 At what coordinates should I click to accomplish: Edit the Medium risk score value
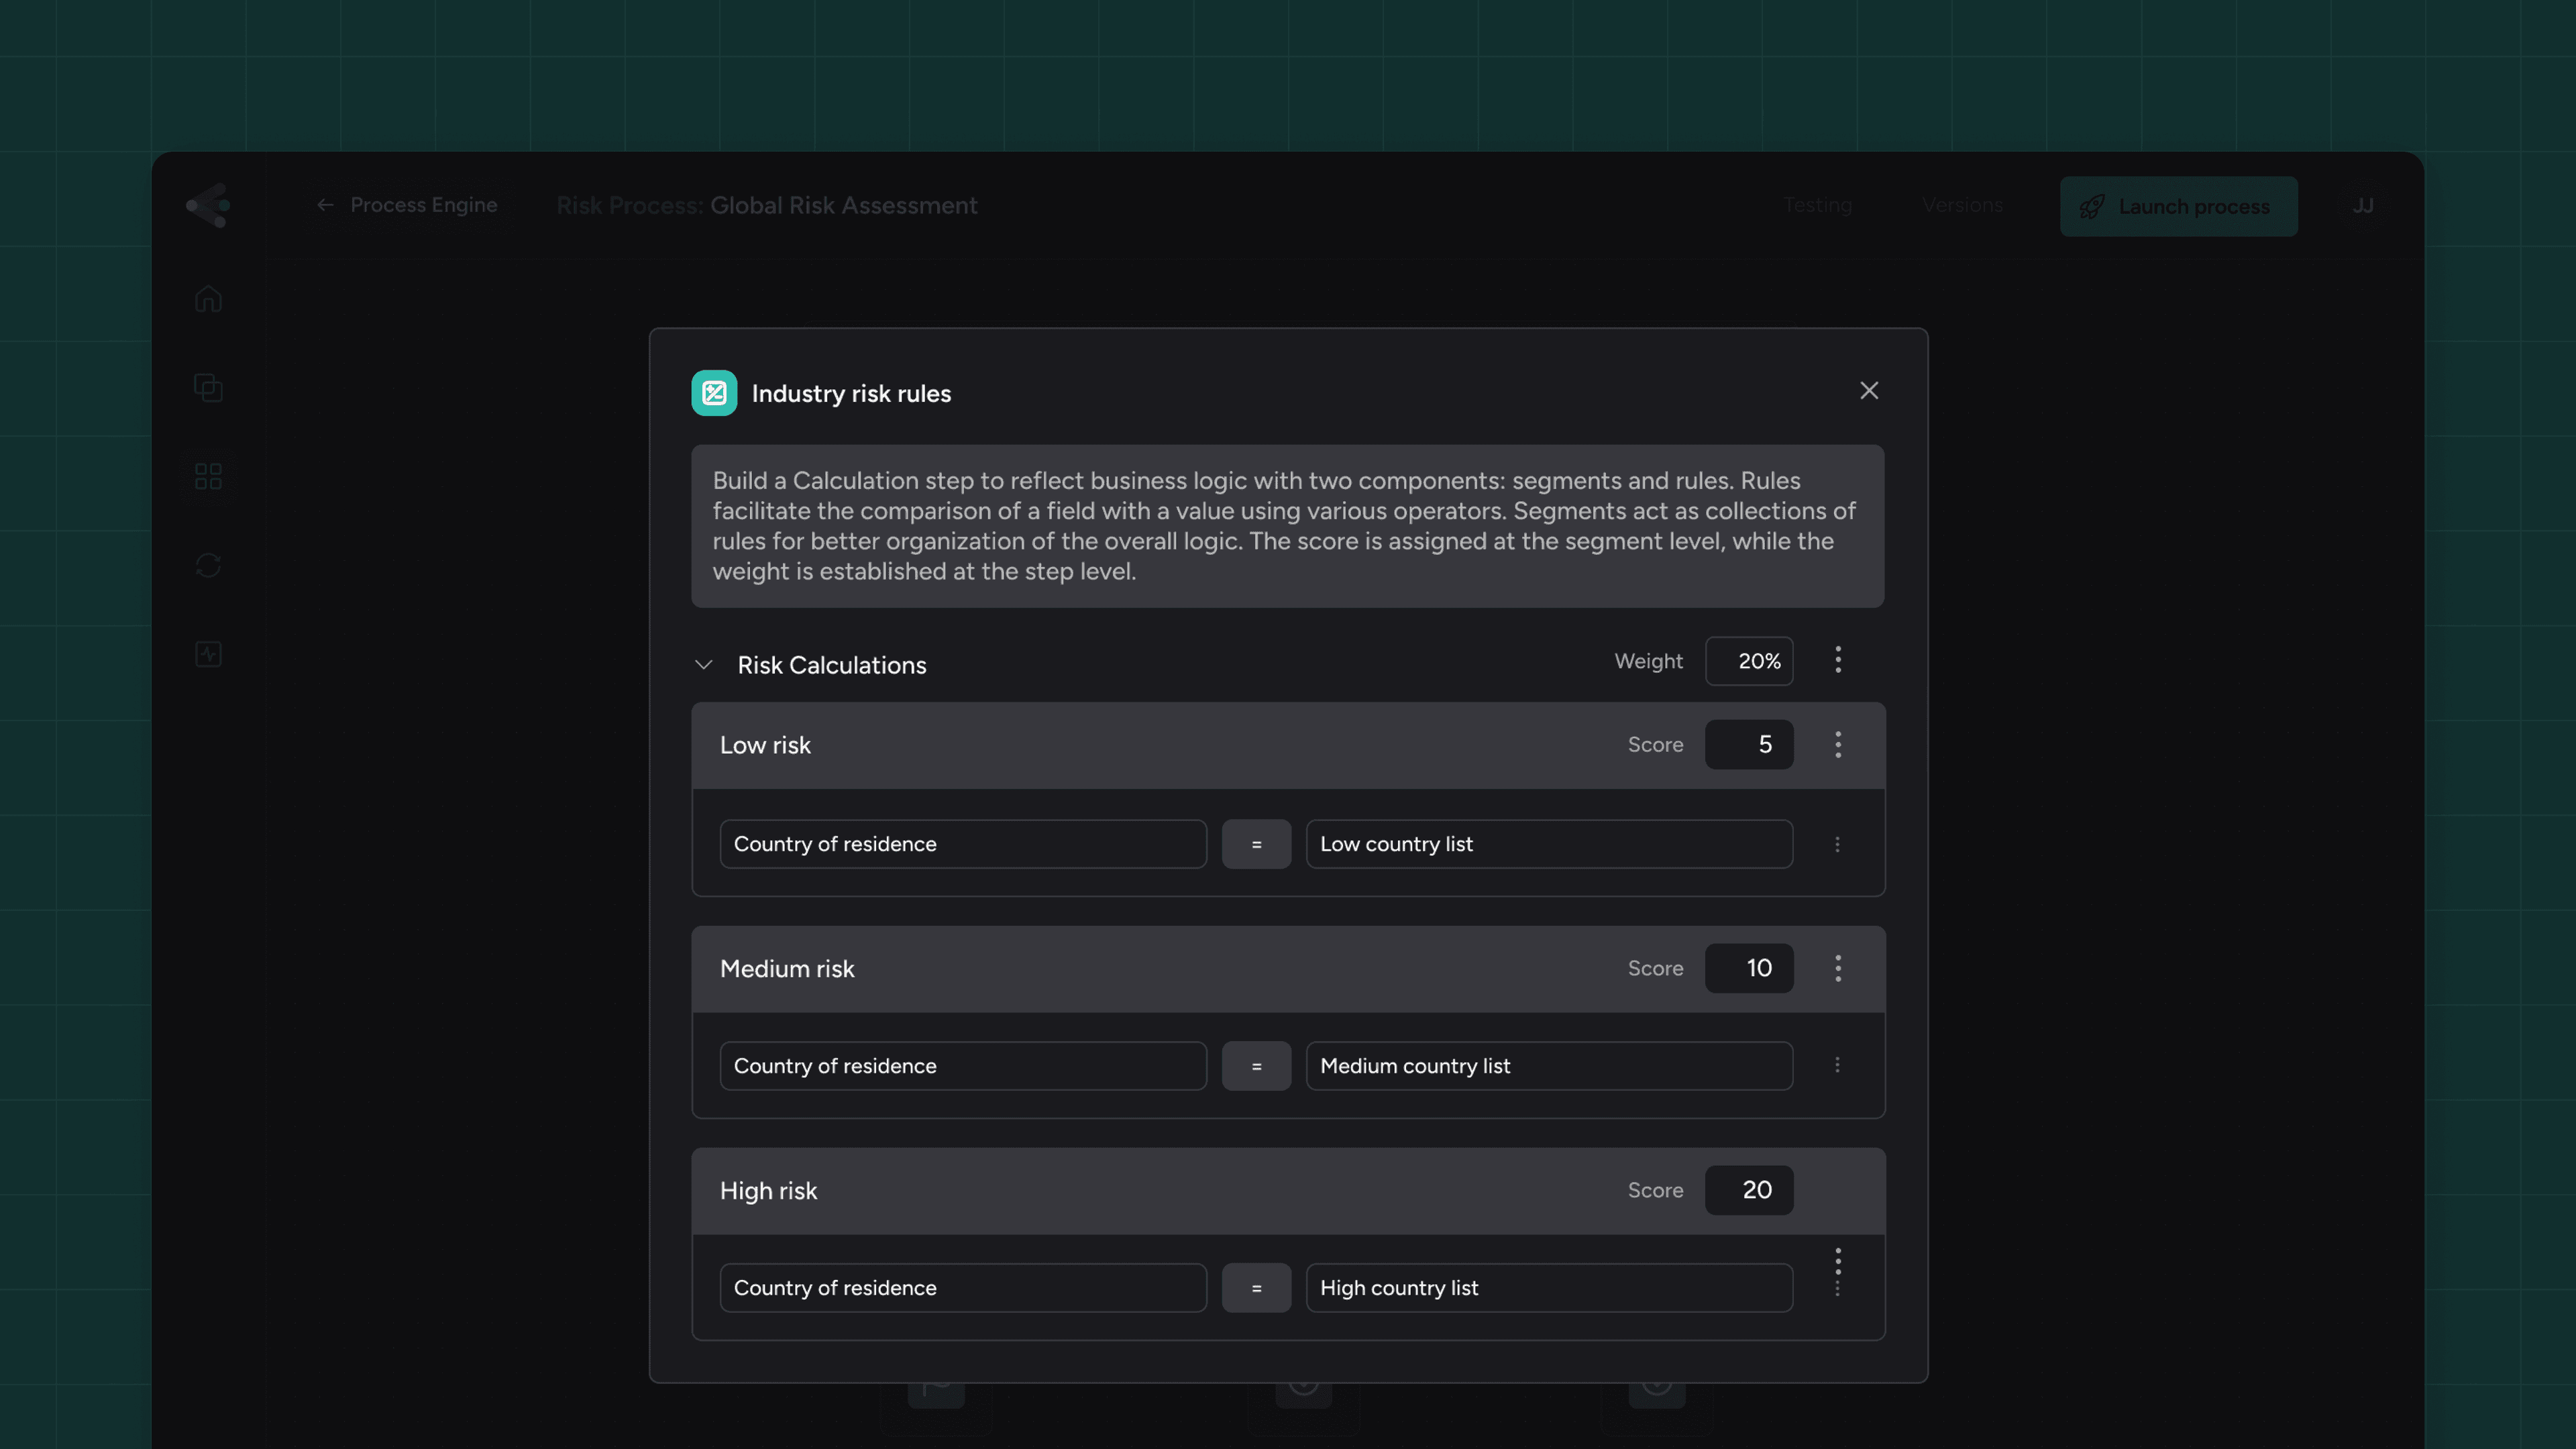[1748, 968]
